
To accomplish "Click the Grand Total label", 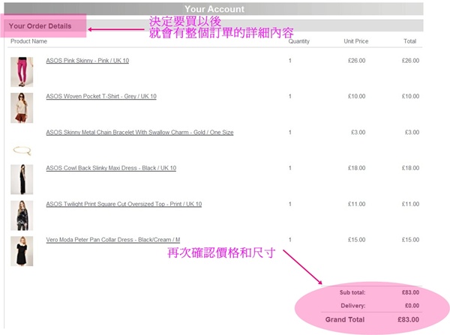I will pyautogui.click(x=345, y=319).
